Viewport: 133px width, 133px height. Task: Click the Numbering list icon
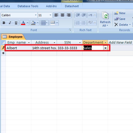[78, 23]
